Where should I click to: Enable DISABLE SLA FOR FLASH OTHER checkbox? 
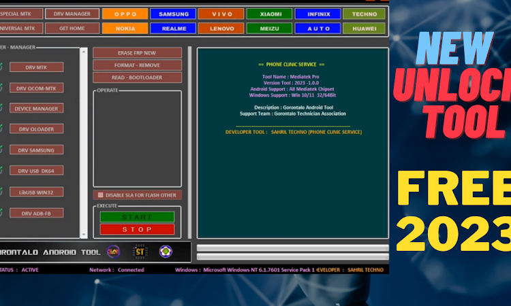pyautogui.click(x=101, y=194)
